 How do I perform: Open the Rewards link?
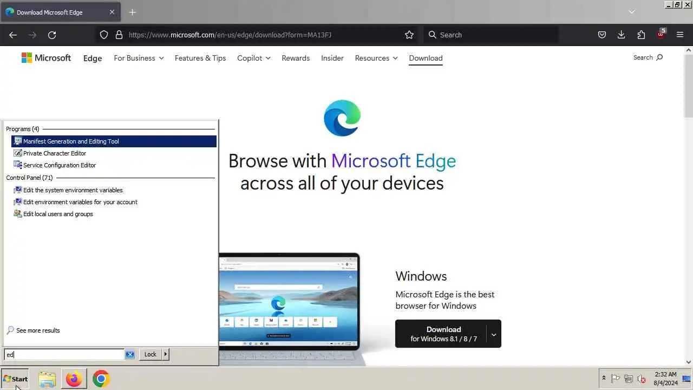pyautogui.click(x=296, y=58)
